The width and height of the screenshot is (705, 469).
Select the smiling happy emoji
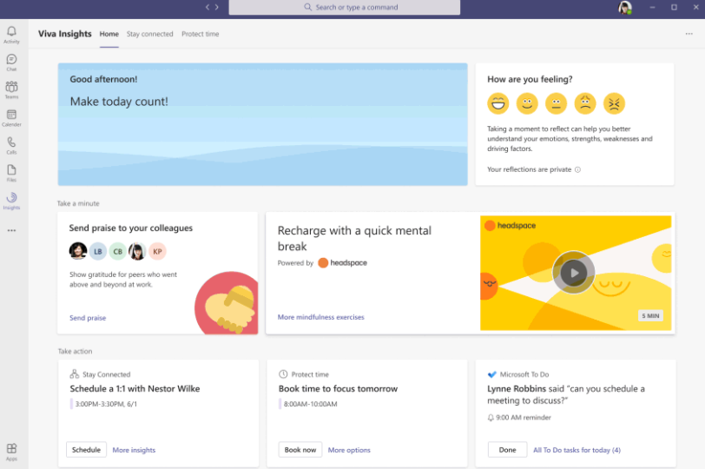(x=527, y=103)
